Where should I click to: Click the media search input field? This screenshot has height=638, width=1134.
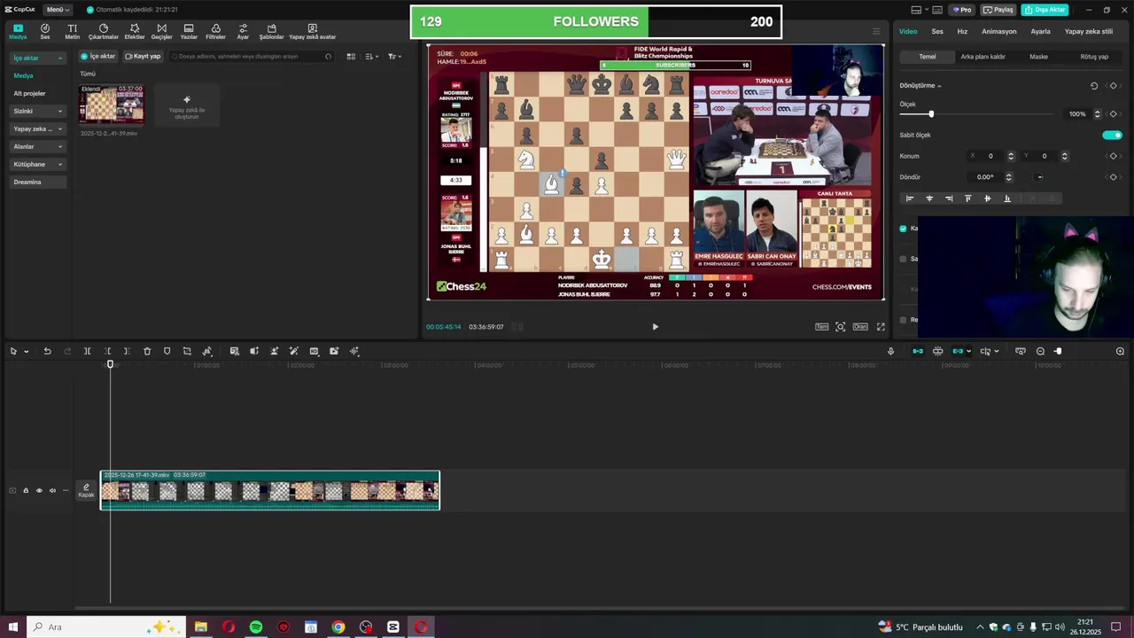click(252, 57)
